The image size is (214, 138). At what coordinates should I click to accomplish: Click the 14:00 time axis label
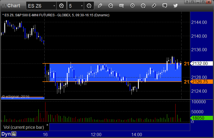(x=137, y=134)
